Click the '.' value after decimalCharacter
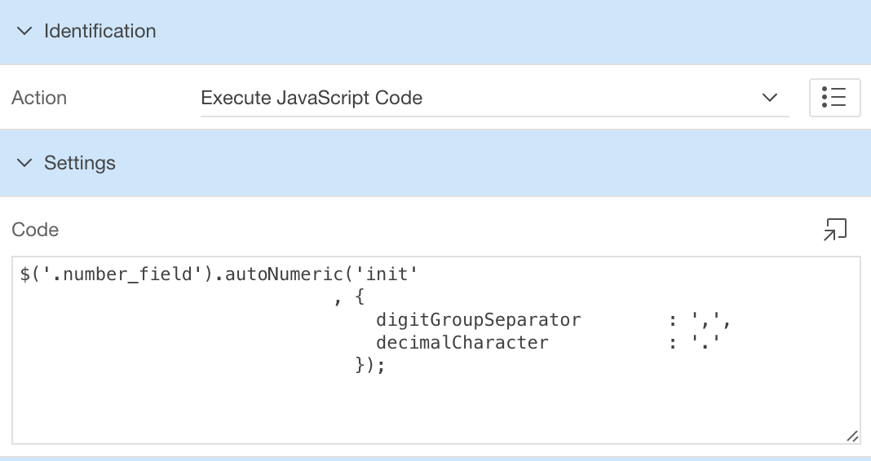The width and height of the screenshot is (871, 461). [x=706, y=343]
